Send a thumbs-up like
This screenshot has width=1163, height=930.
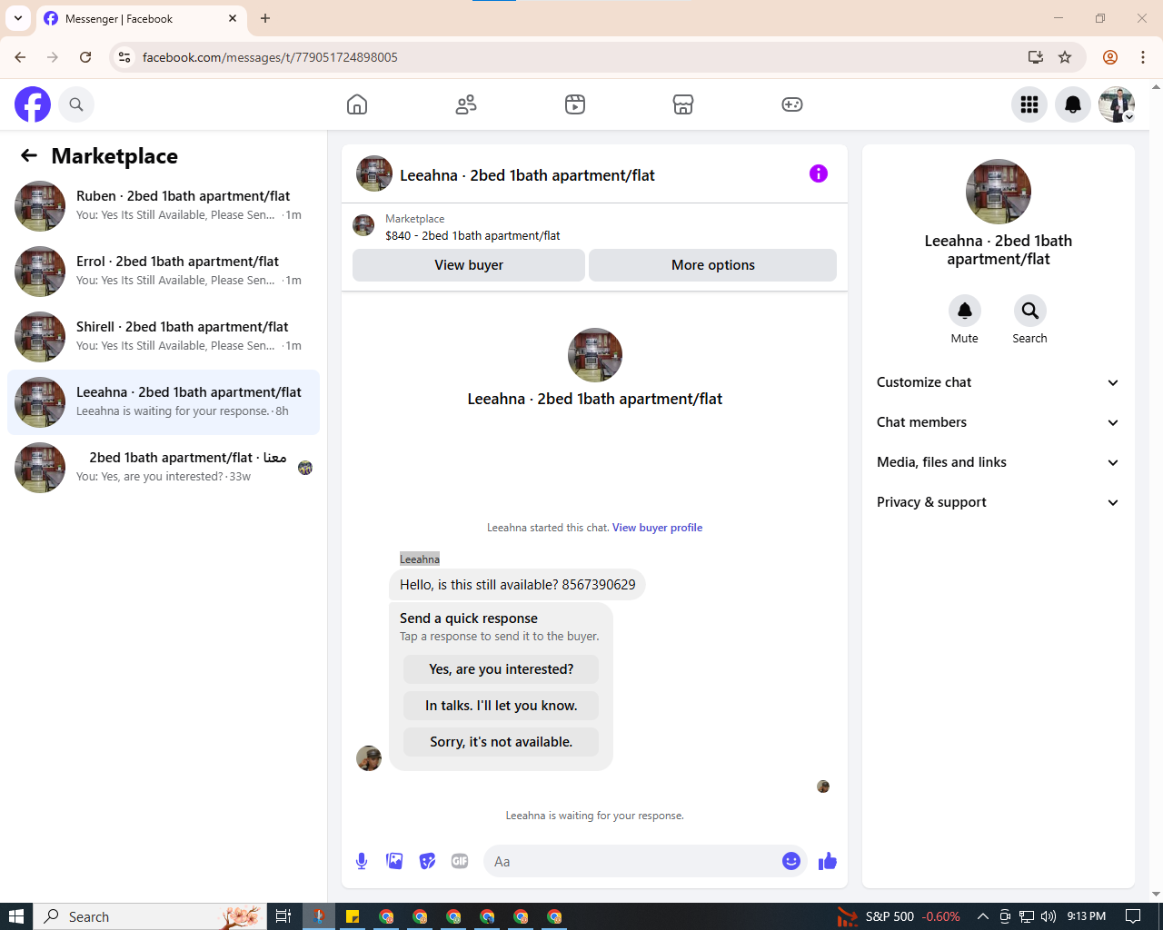point(827,861)
